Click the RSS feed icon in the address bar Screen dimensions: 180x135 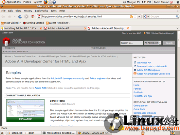pos(132,17)
